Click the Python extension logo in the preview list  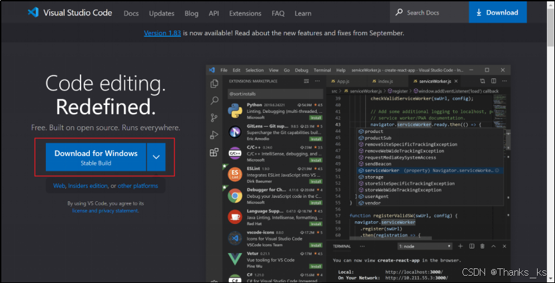click(235, 111)
